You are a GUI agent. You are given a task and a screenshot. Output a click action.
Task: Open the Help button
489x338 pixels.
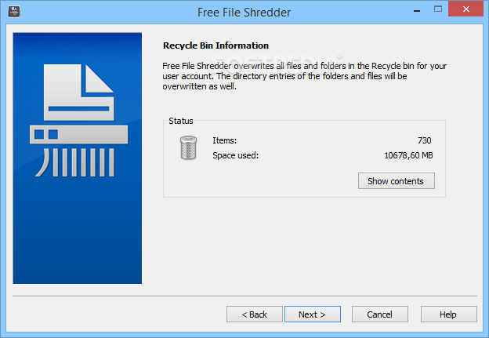pos(448,314)
